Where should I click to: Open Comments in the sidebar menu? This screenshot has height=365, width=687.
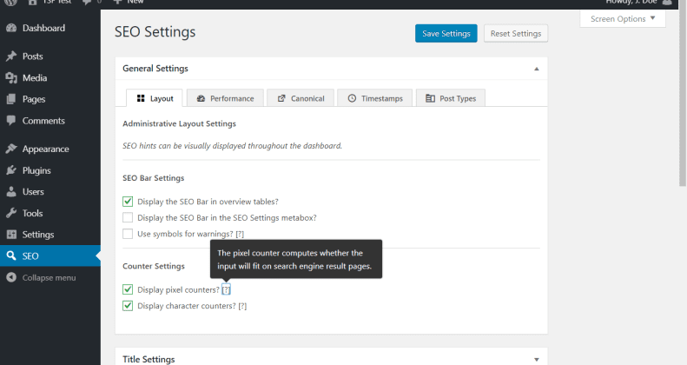pyautogui.click(x=50, y=121)
